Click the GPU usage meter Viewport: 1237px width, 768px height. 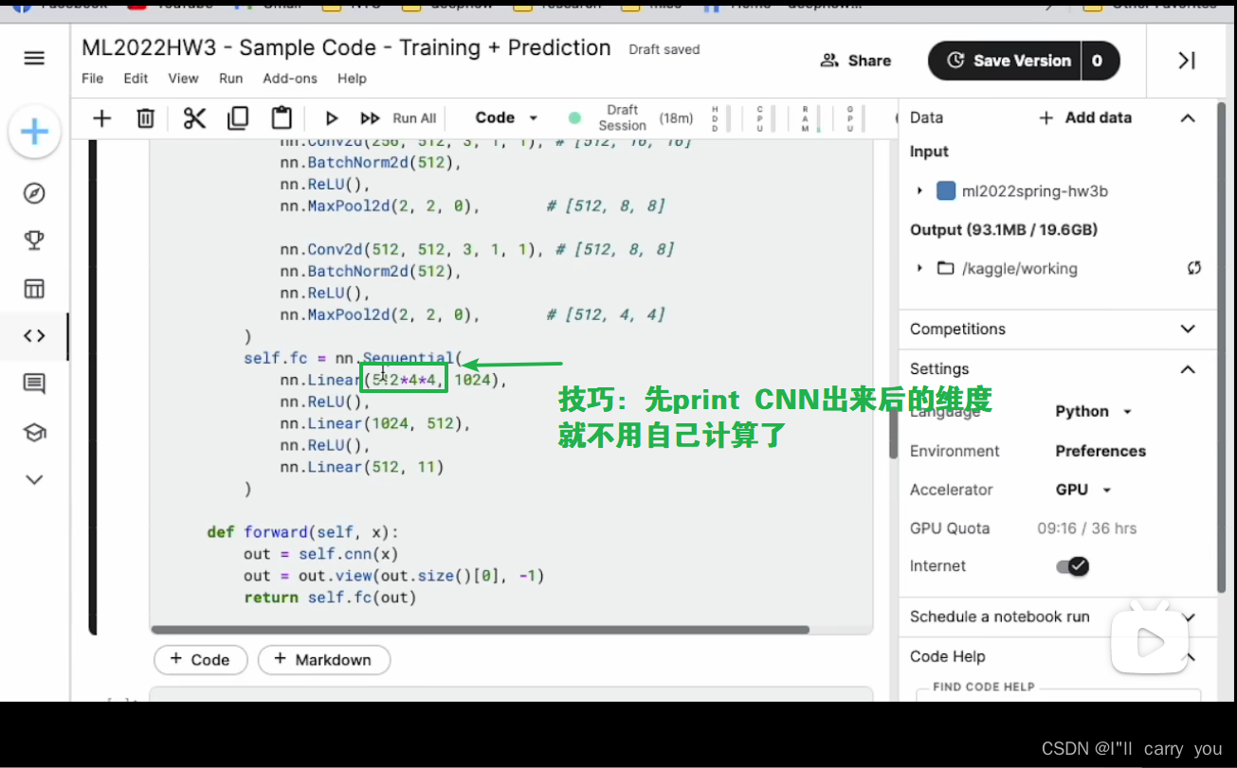pyautogui.click(x=853, y=117)
